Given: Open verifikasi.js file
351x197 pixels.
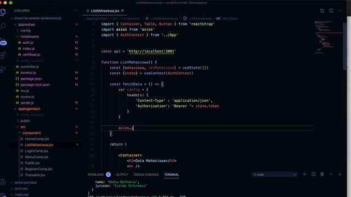Looking at the screenshot, I should [x=31, y=55].
